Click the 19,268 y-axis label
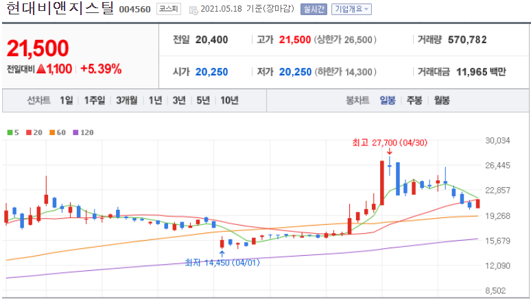The image size is (531, 299). pos(497,215)
